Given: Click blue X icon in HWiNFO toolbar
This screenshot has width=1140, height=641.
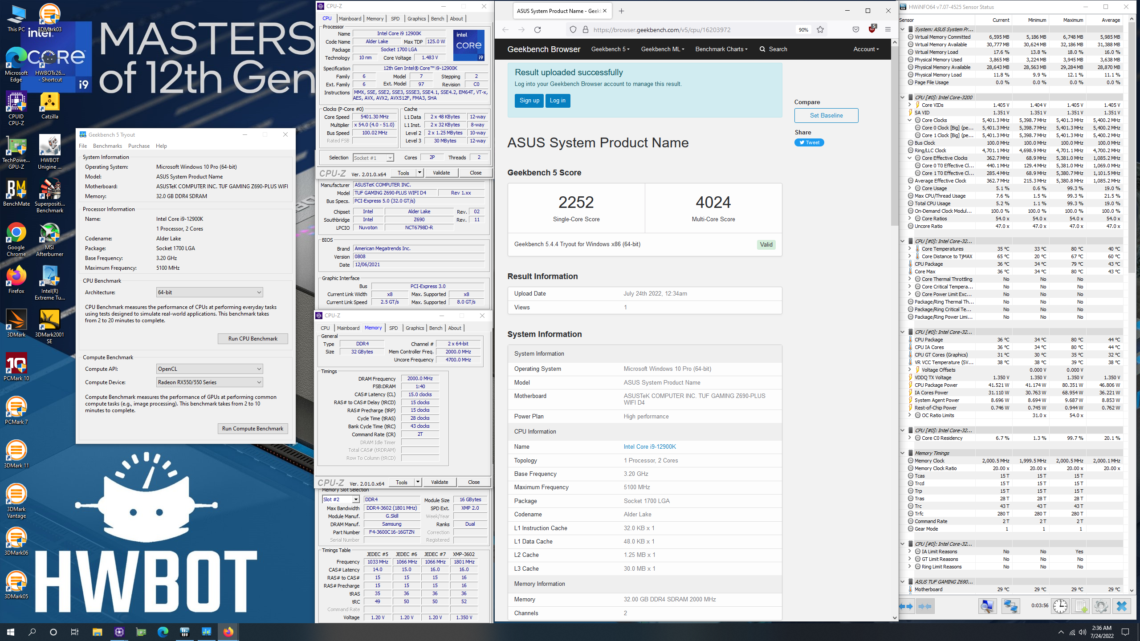Looking at the screenshot, I should pyautogui.click(x=1122, y=606).
